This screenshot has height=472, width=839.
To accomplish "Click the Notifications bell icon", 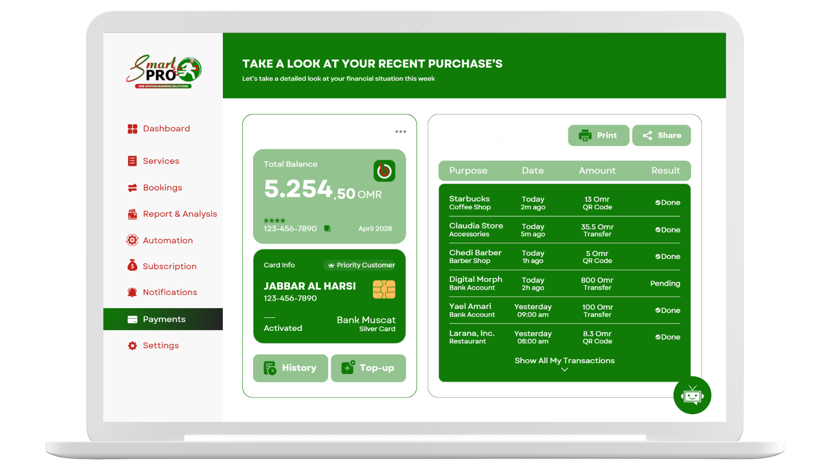I will 132,292.
